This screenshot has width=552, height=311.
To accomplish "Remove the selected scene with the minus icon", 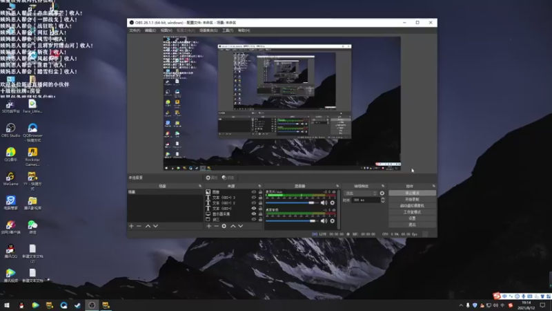I will [x=139, y=226].
